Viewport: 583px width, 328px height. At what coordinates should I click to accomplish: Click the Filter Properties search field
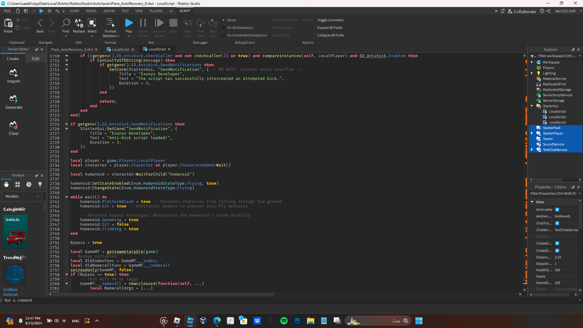pyautogui.click(x=554, y=193)
